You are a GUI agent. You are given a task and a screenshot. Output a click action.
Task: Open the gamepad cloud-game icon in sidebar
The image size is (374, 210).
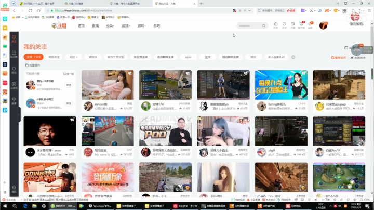coord(14,85)
